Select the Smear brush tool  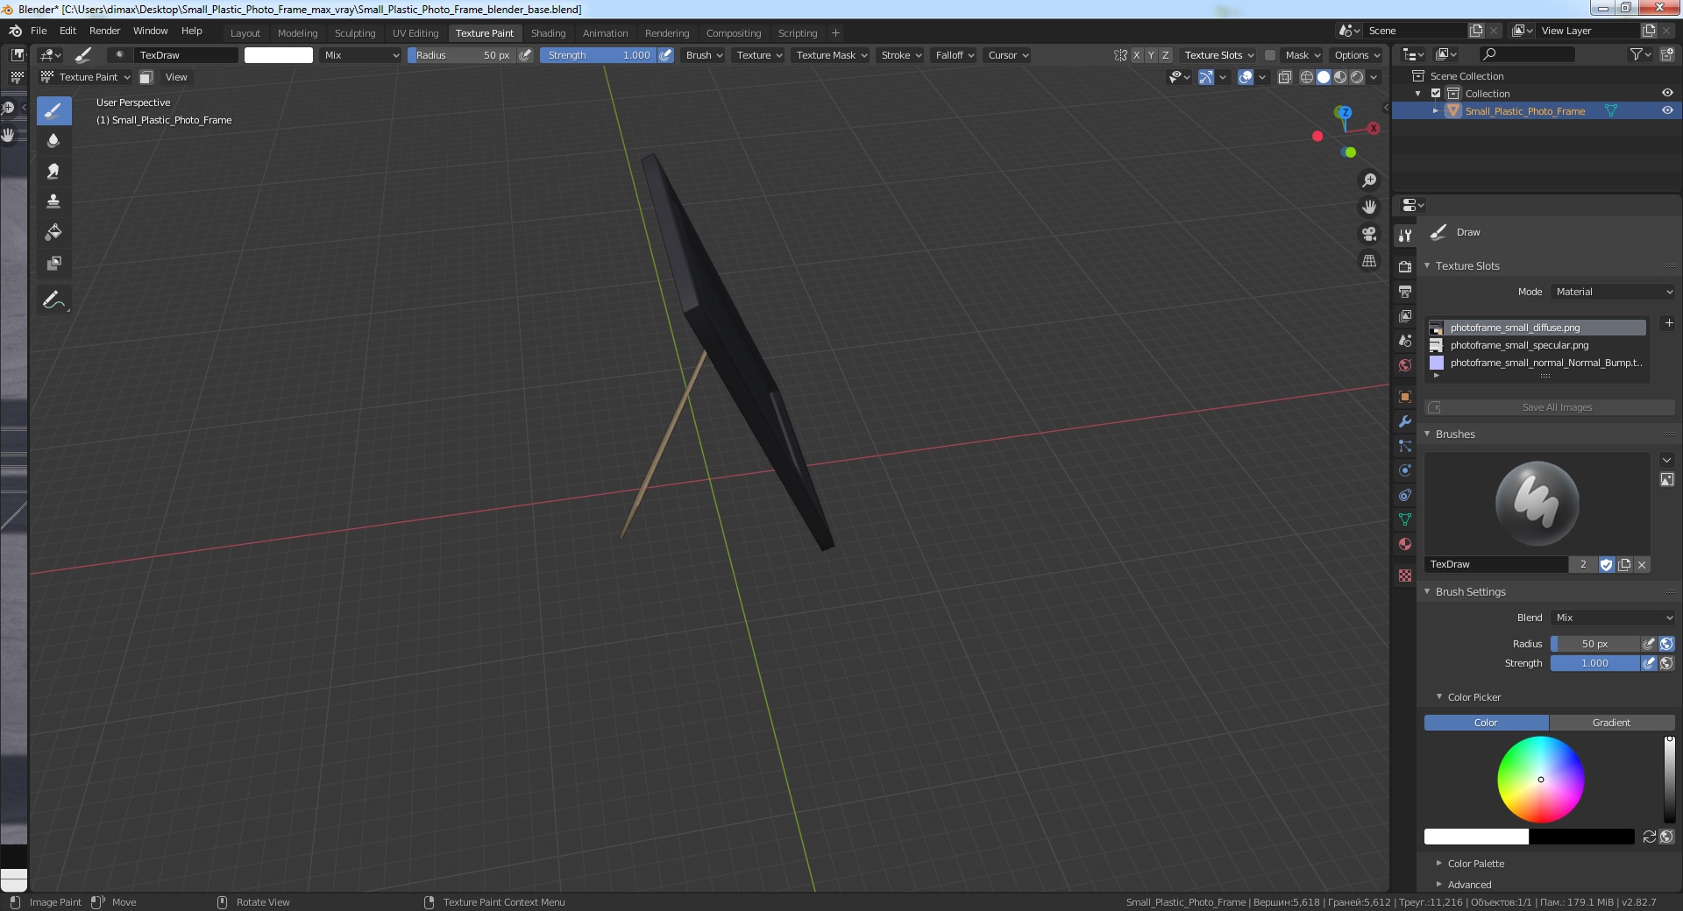point(53,172)
